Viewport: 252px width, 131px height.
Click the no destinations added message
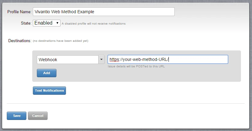[60, 41]
